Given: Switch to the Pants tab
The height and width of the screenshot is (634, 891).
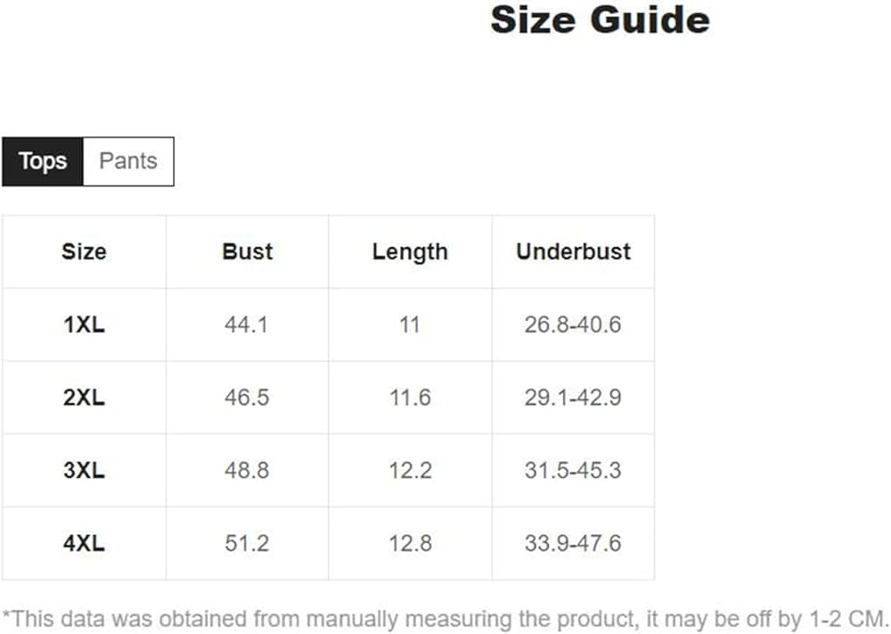Looking at the screenshot, I should (128, 161).
